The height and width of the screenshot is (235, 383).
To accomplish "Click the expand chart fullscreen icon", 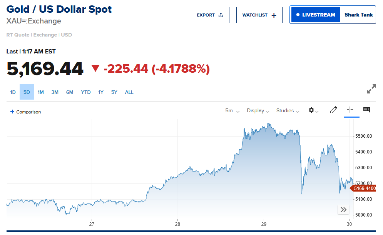I will pos(371,89).
